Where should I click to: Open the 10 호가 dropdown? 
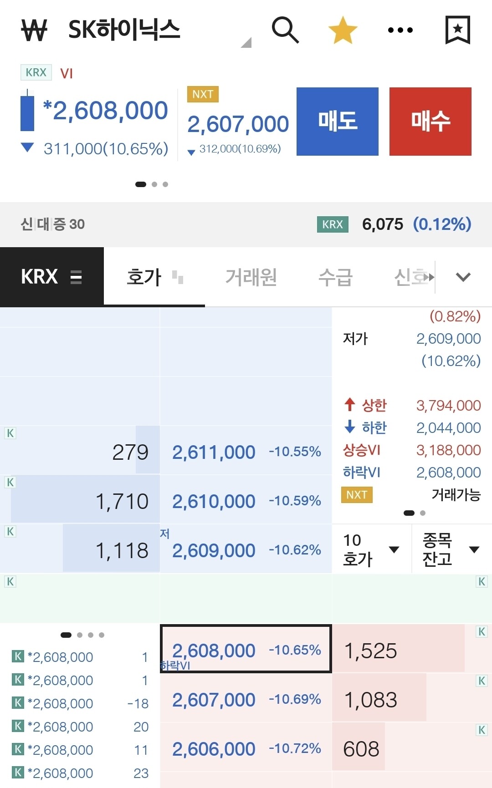372,549
